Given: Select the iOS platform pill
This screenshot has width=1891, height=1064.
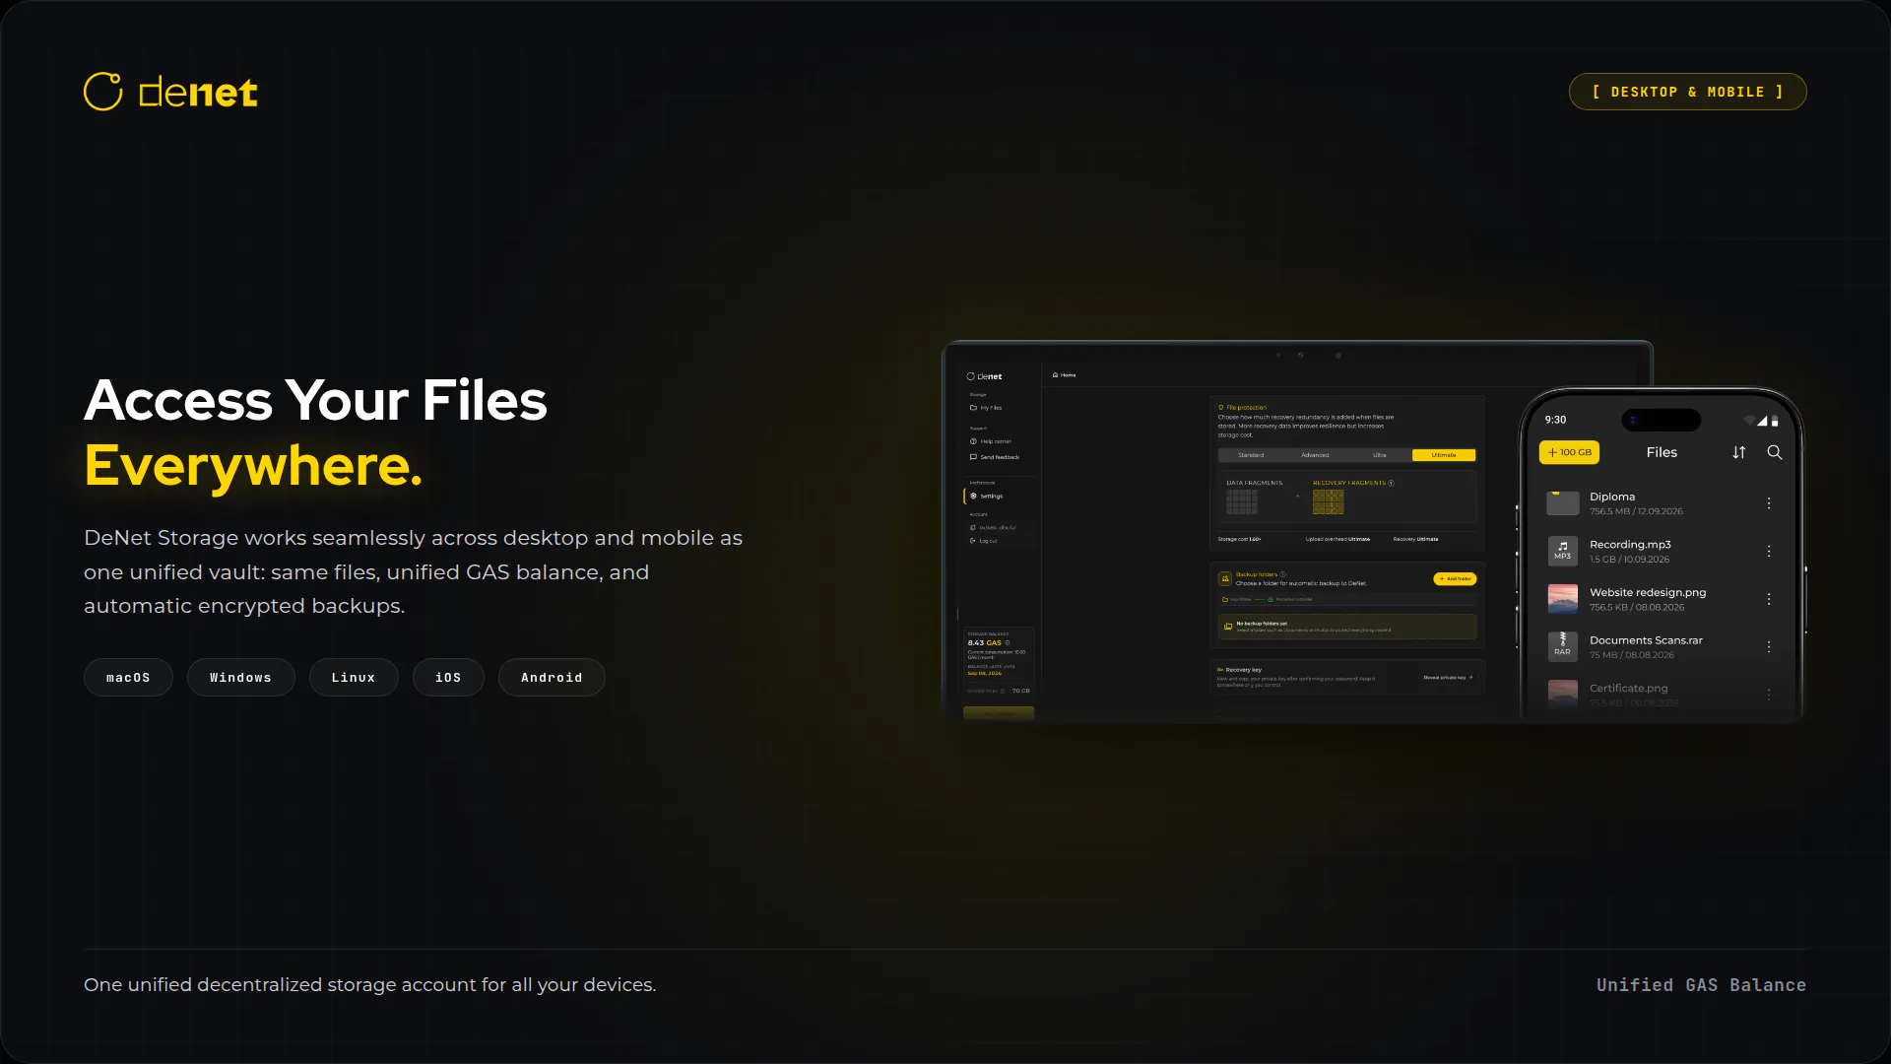Looking at the screenshot, I should tap(448, 678).
